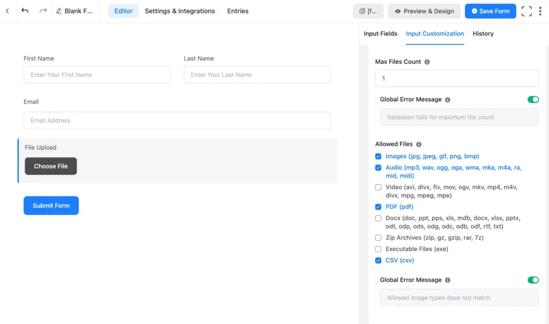Click inside the Max Files Count field
This screenshot has height=324, width=549.
456,78
